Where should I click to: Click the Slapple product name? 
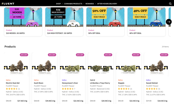pos(121,83)
